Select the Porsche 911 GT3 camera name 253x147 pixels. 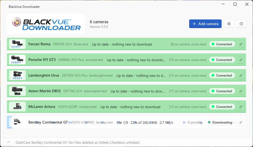(x=42, y=60)
